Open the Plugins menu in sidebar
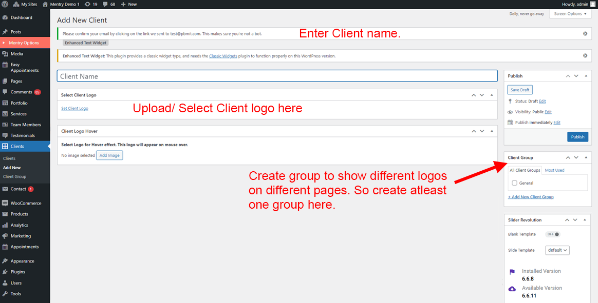 pos(17,272)
